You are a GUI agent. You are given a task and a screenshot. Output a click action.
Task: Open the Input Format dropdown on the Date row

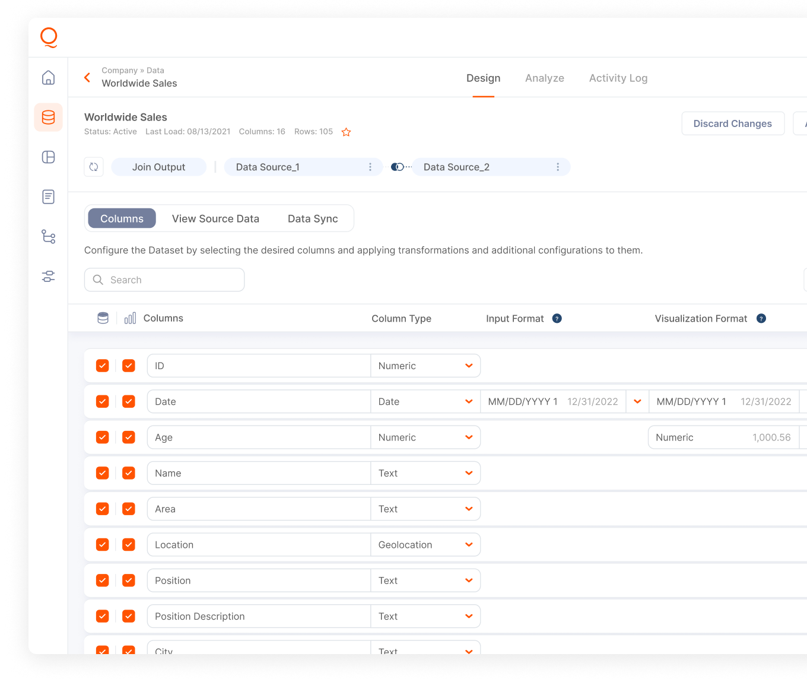point(637,401)
